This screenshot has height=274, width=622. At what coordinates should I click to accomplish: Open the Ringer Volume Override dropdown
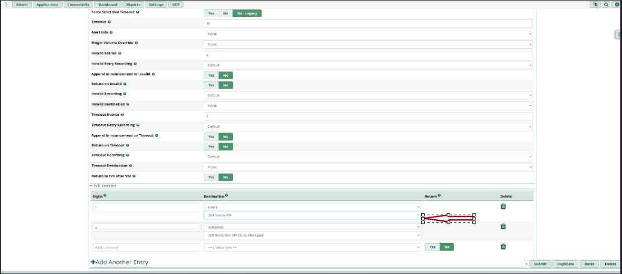pos(368,44)
